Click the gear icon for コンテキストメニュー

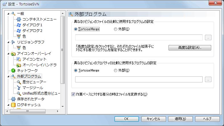(19, 19)
